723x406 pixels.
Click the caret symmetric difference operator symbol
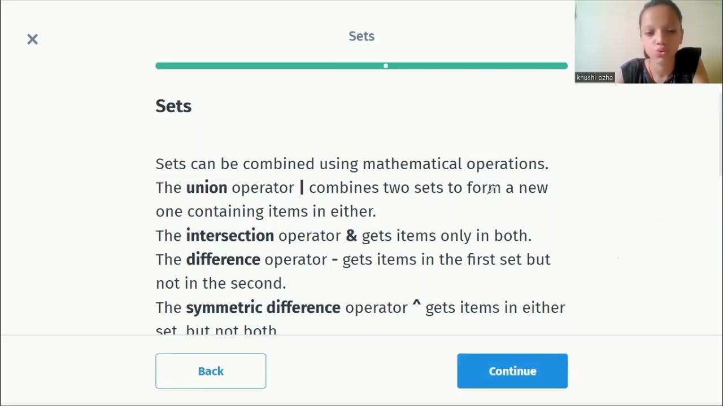pos(417,306)
